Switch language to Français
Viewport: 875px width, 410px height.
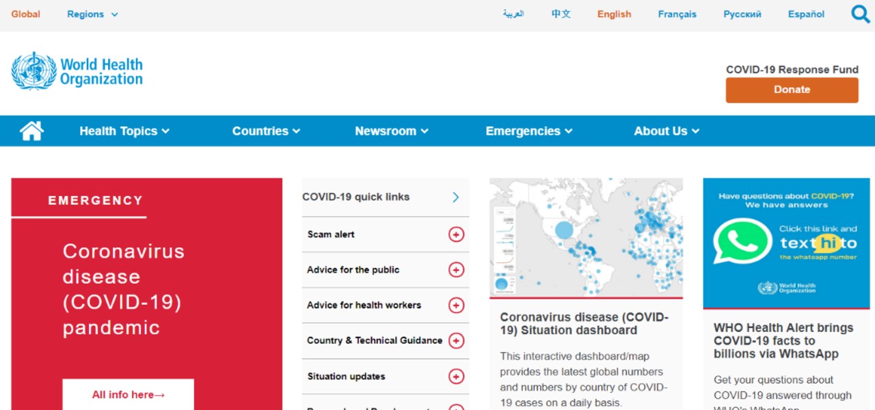point(677,14)
